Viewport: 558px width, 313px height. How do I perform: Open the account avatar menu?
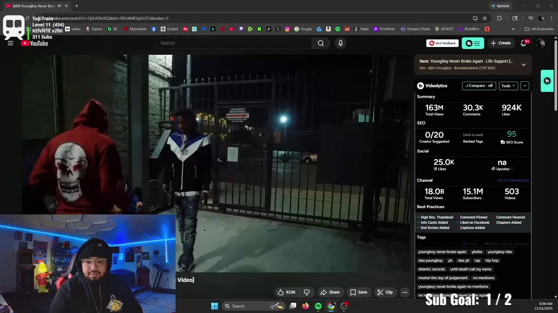click(541, 43)
